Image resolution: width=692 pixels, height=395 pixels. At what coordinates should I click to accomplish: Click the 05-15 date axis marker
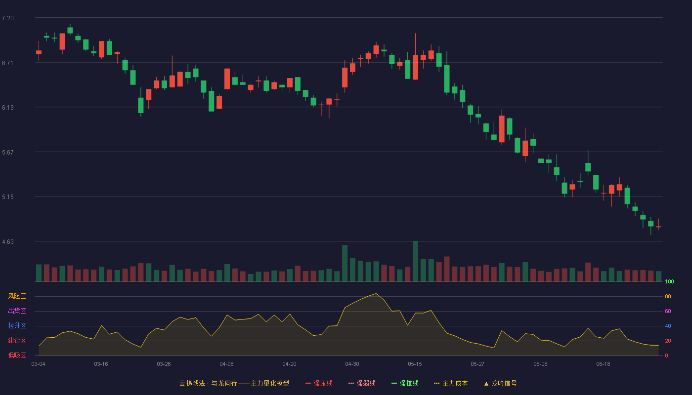pyautogui.click(x=415, y=364)
